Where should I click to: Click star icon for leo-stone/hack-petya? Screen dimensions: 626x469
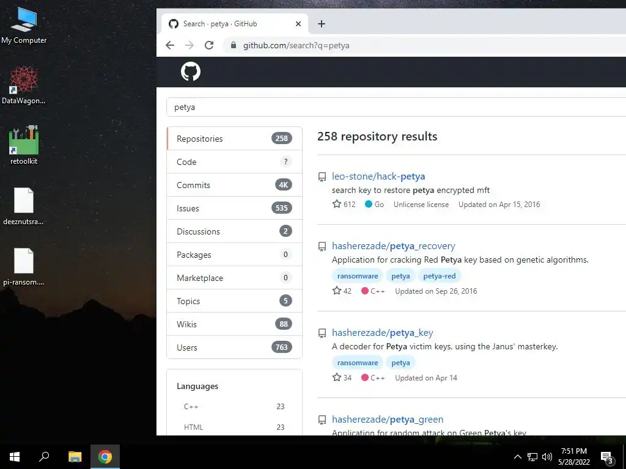pos(337,204)
